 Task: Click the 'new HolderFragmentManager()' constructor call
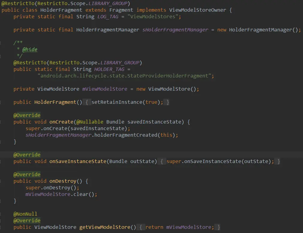click(257, 30)
